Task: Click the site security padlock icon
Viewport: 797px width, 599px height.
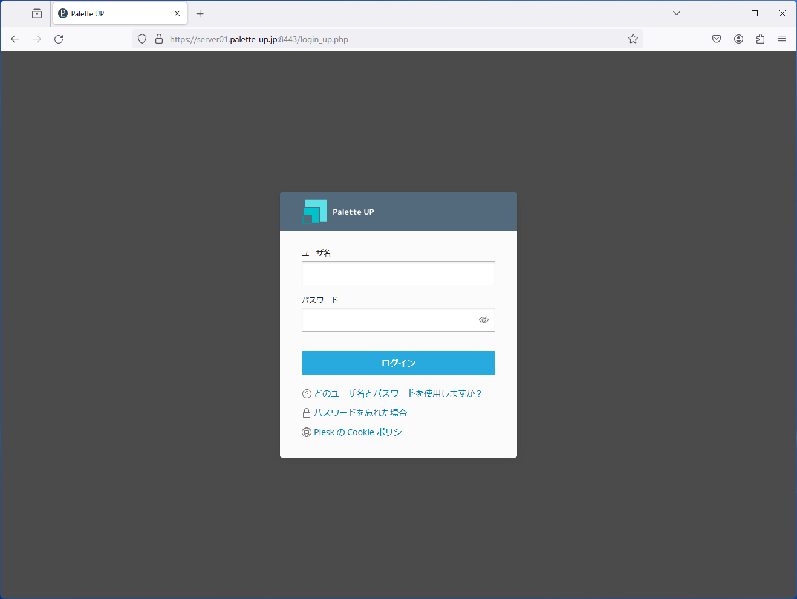Action: point(159,39)
